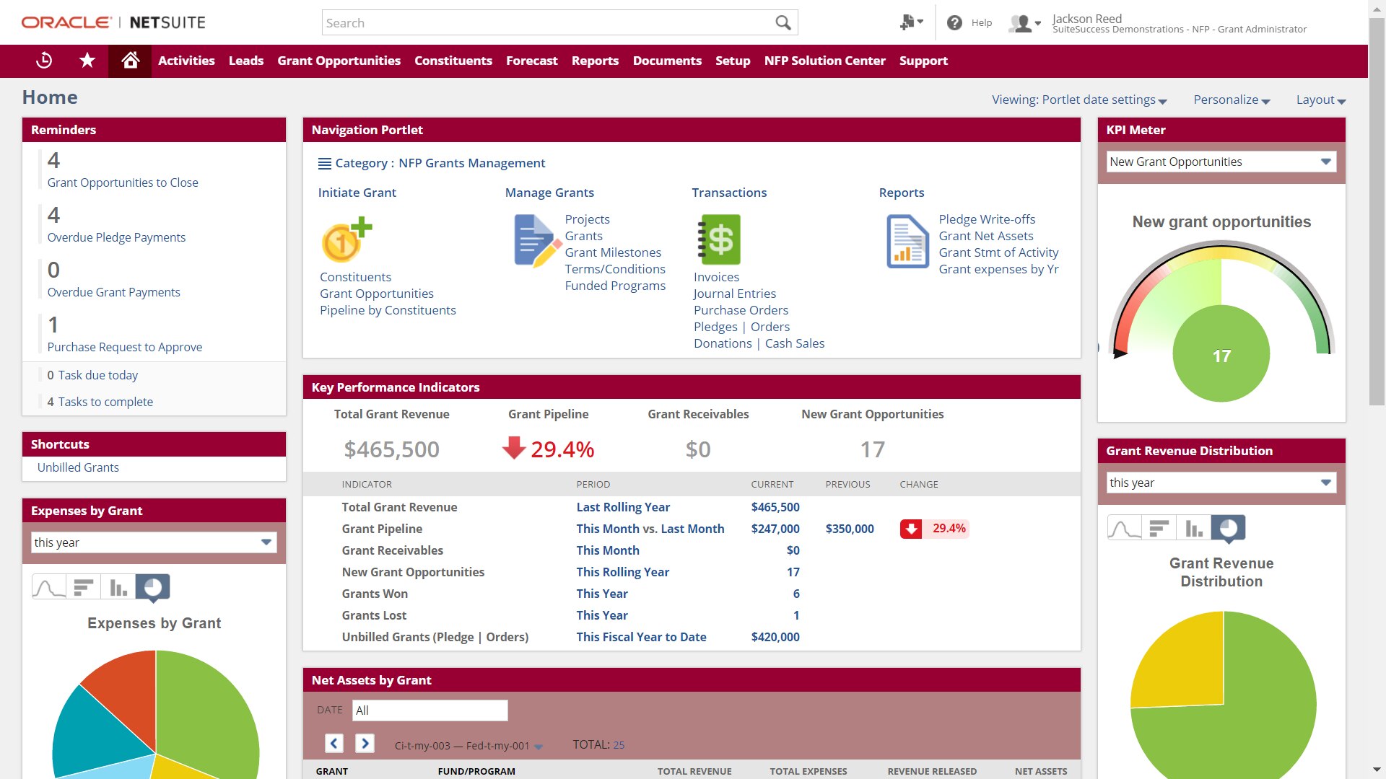Viewport: 1386px width, 779px height.
Task: Click the Unbilled Grants shortcut link
Action: click(x=78, y=467)
